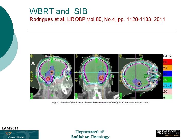
Task: Select the pink 20 isodose legend swatch
Action: [x=168, y=91]
